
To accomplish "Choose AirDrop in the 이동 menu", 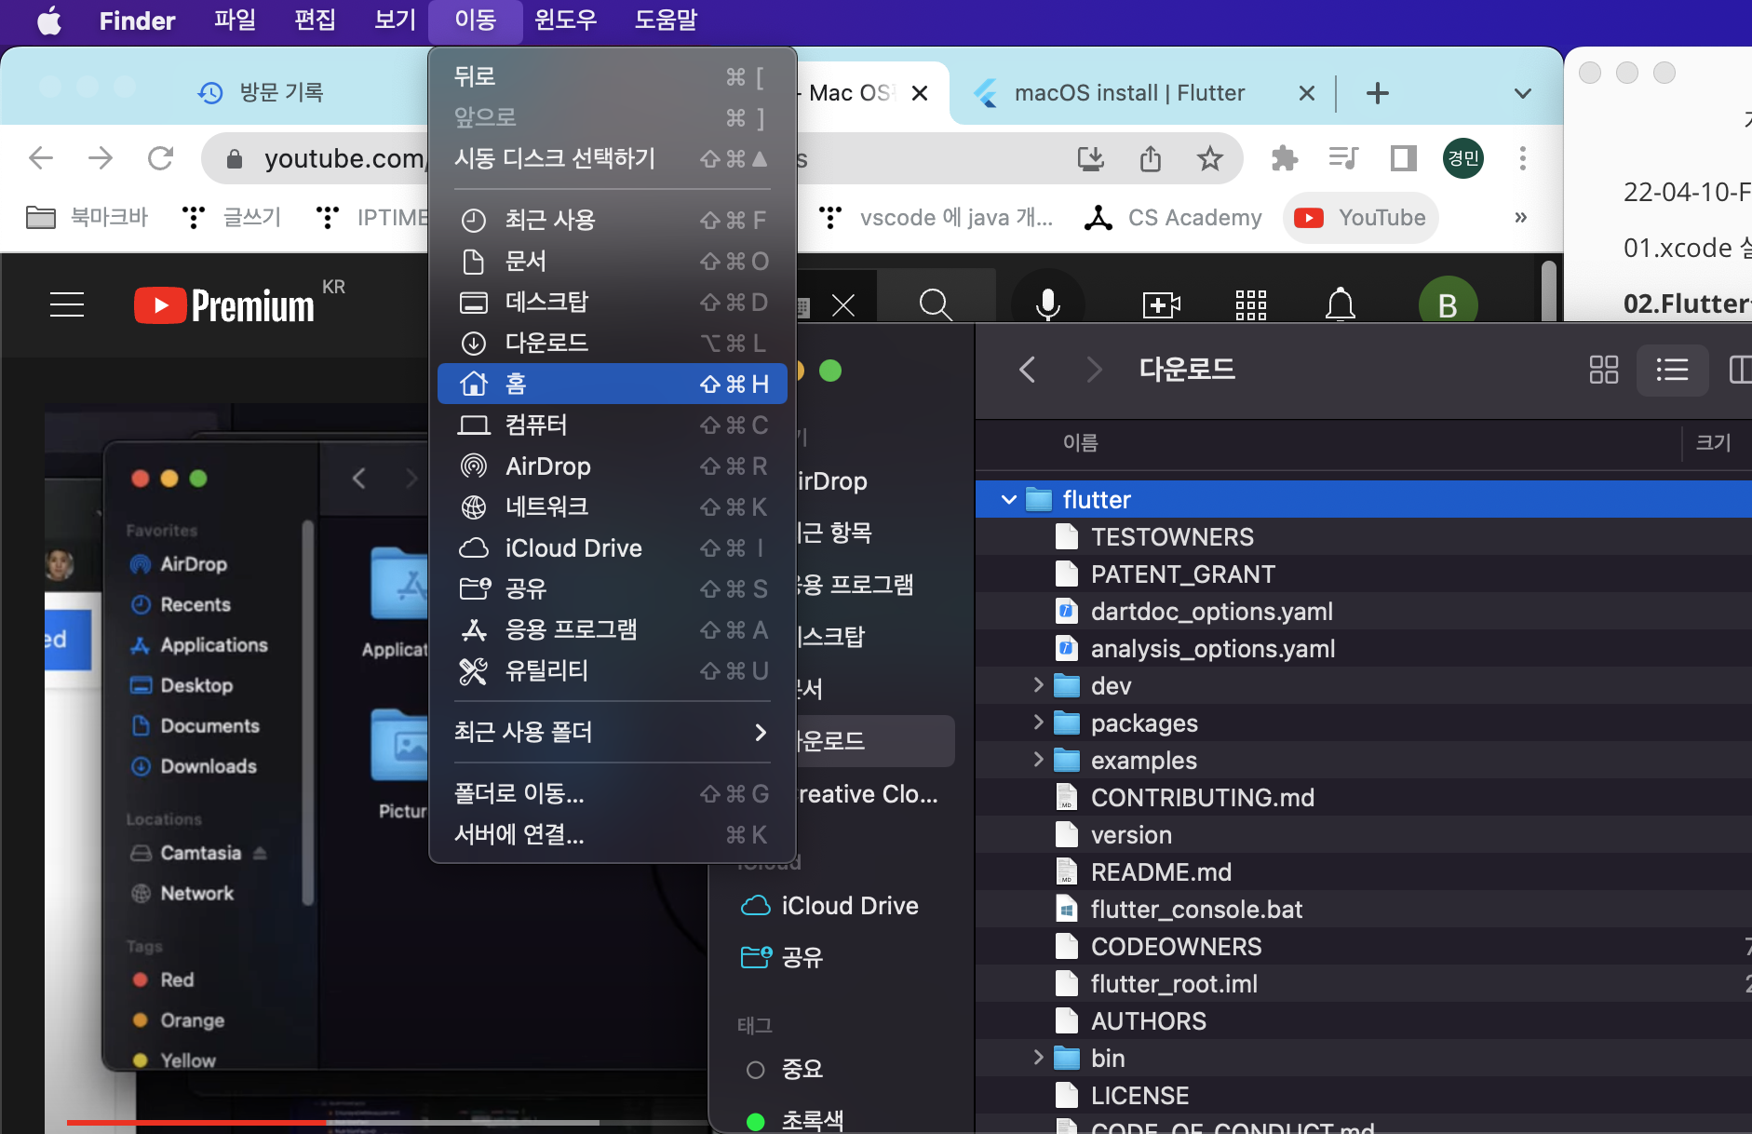I will [613, 466].
